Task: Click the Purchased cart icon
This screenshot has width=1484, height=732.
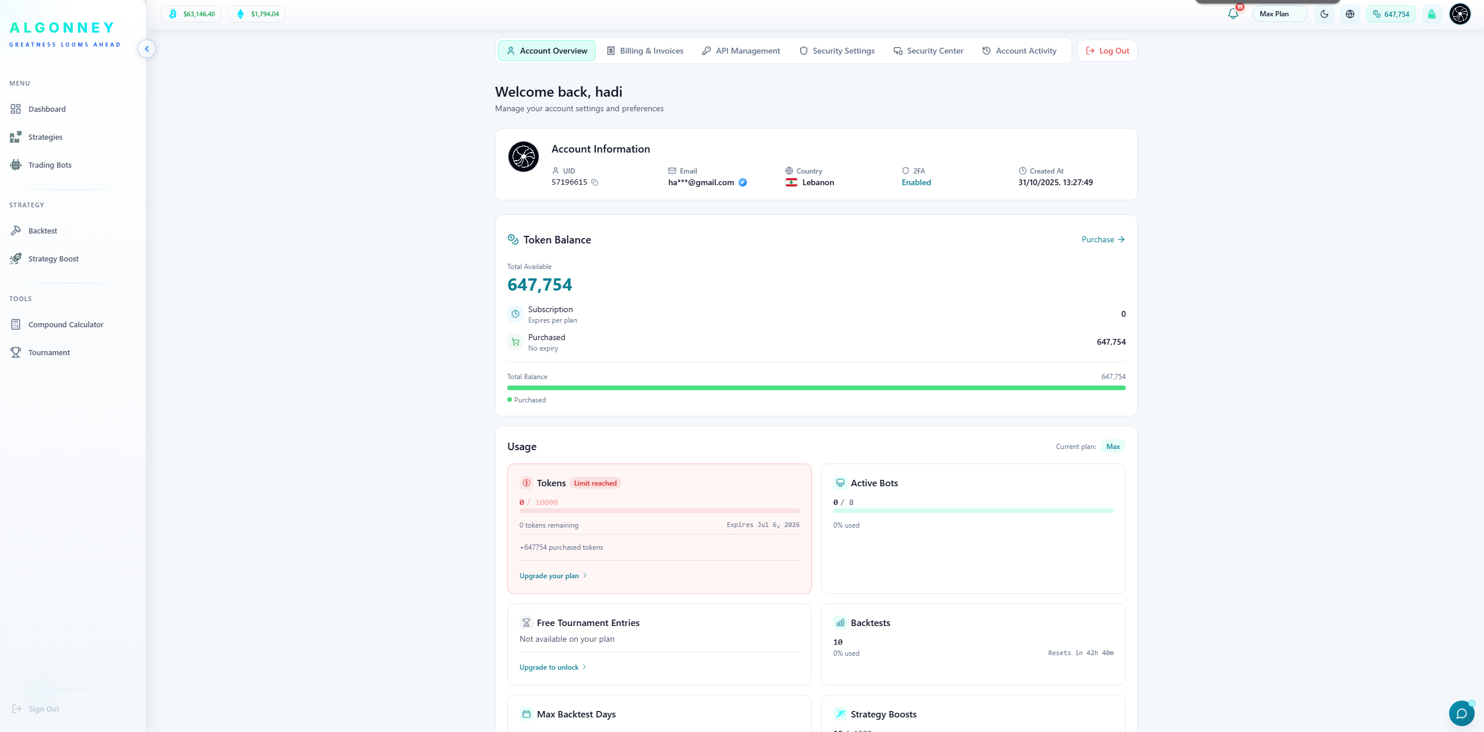Action: [x=515, y=342]
